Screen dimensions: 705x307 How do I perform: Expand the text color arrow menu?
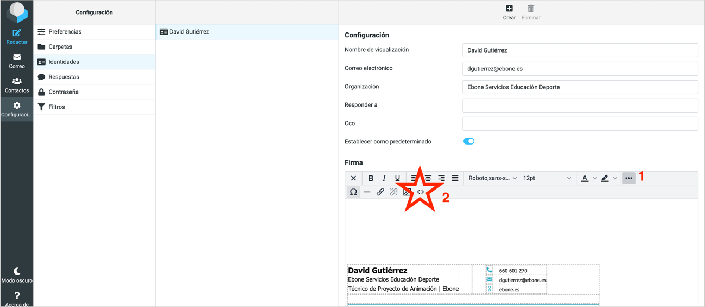tap(595, 178)
